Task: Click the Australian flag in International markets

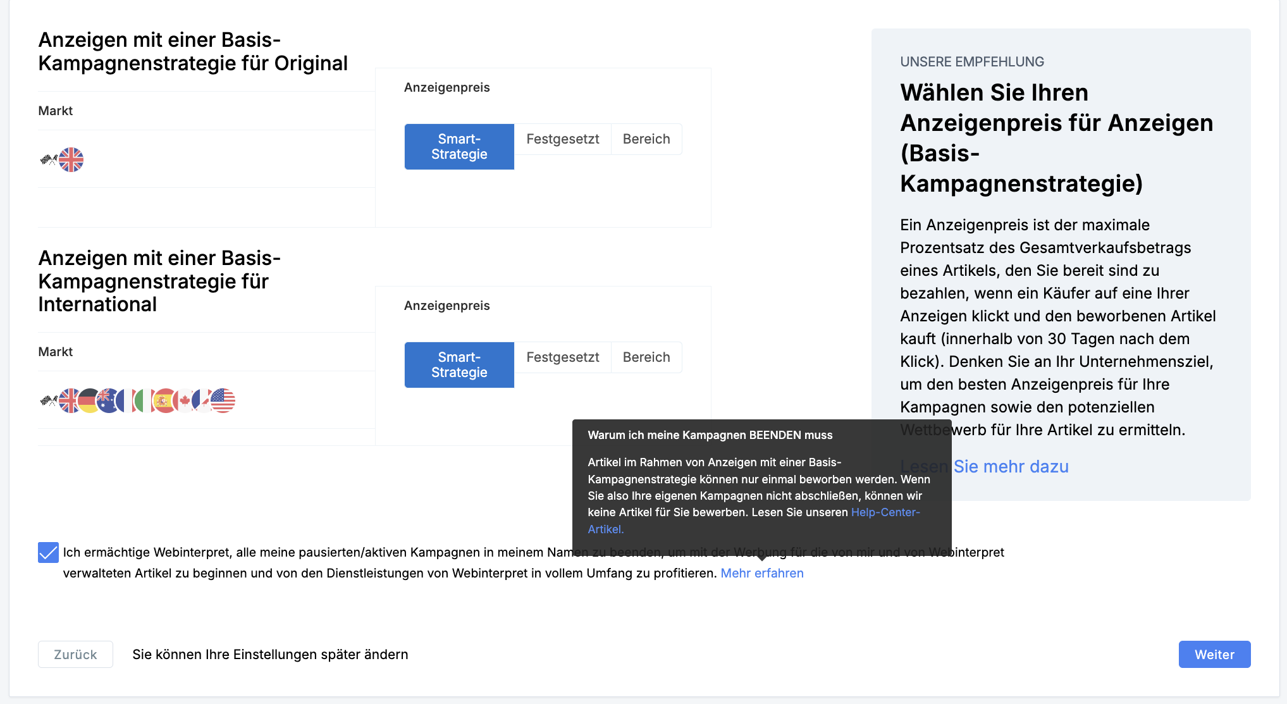Action: click(107, 400)
